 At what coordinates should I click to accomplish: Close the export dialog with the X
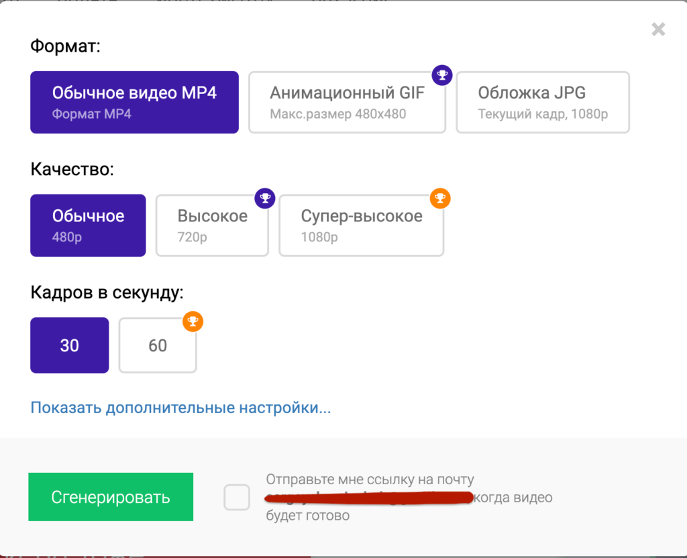658,29
